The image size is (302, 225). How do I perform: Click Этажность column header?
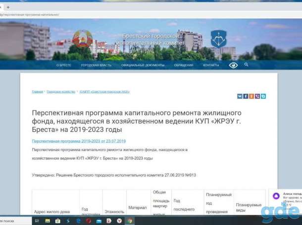point(114,212)
